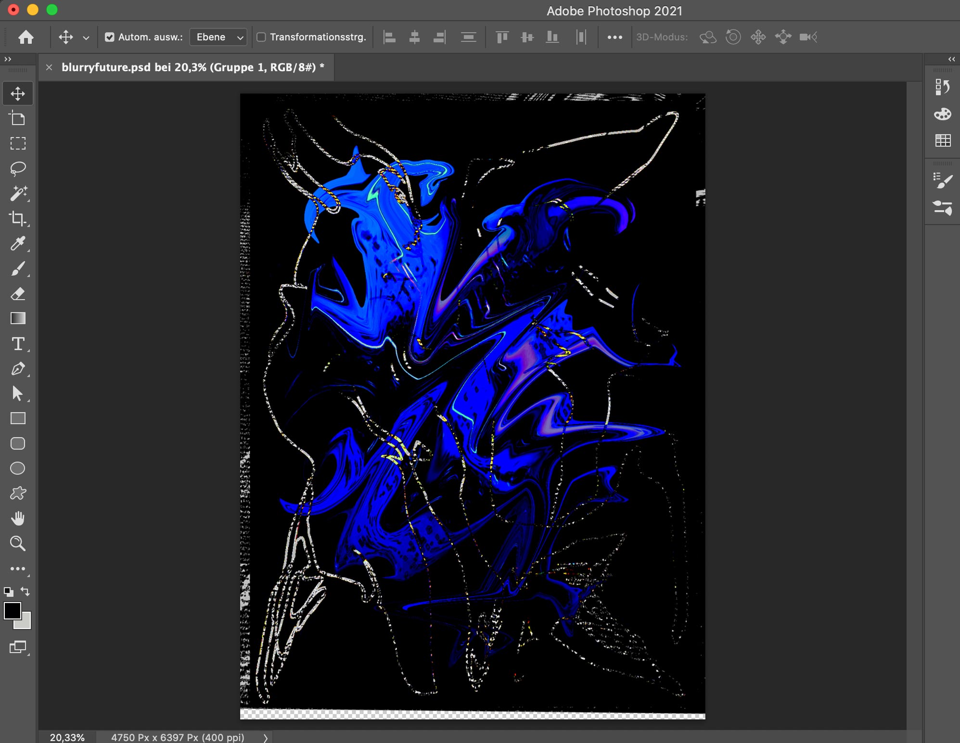
Task: Click the Home button in options bar
Action: pos(26,37)
